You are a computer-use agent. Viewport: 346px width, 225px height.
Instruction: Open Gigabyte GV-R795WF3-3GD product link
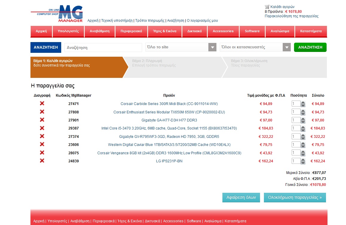coord(169,137)
